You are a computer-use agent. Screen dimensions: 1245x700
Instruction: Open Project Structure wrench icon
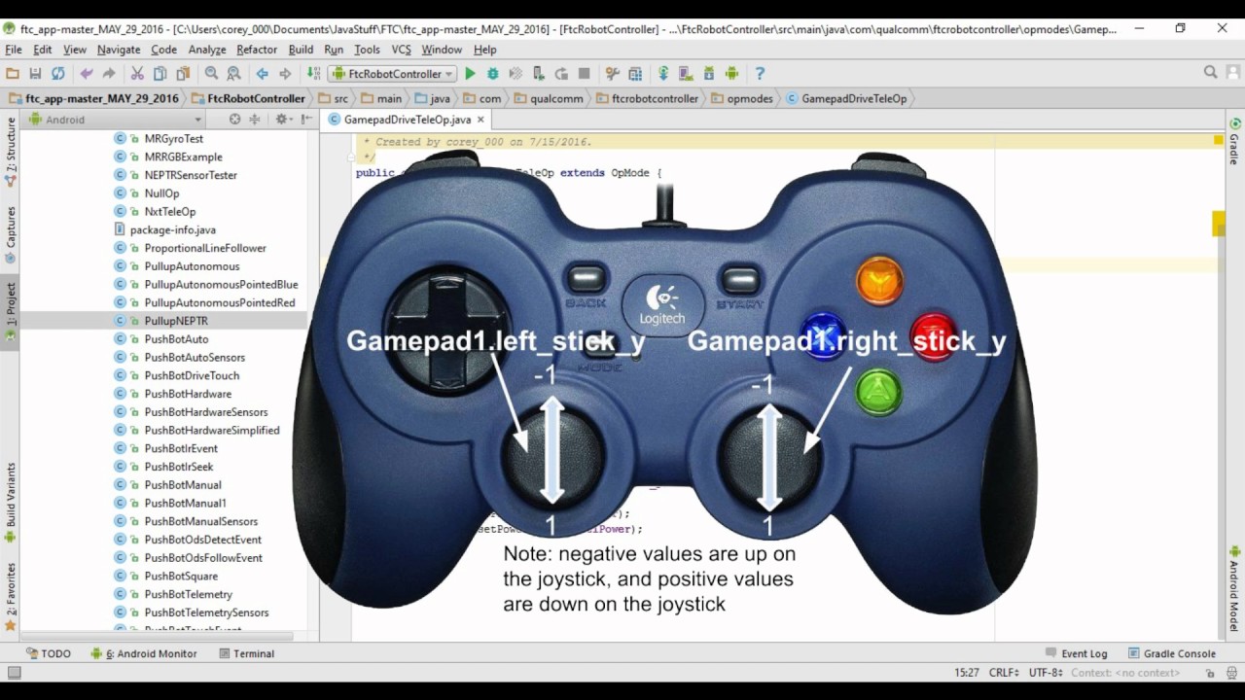[x=612, y=74]
